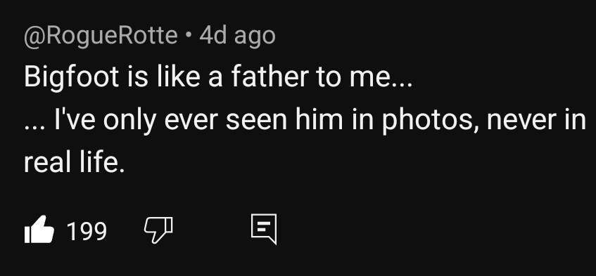Click the 'real life.' text line

(x=75, y=162)
